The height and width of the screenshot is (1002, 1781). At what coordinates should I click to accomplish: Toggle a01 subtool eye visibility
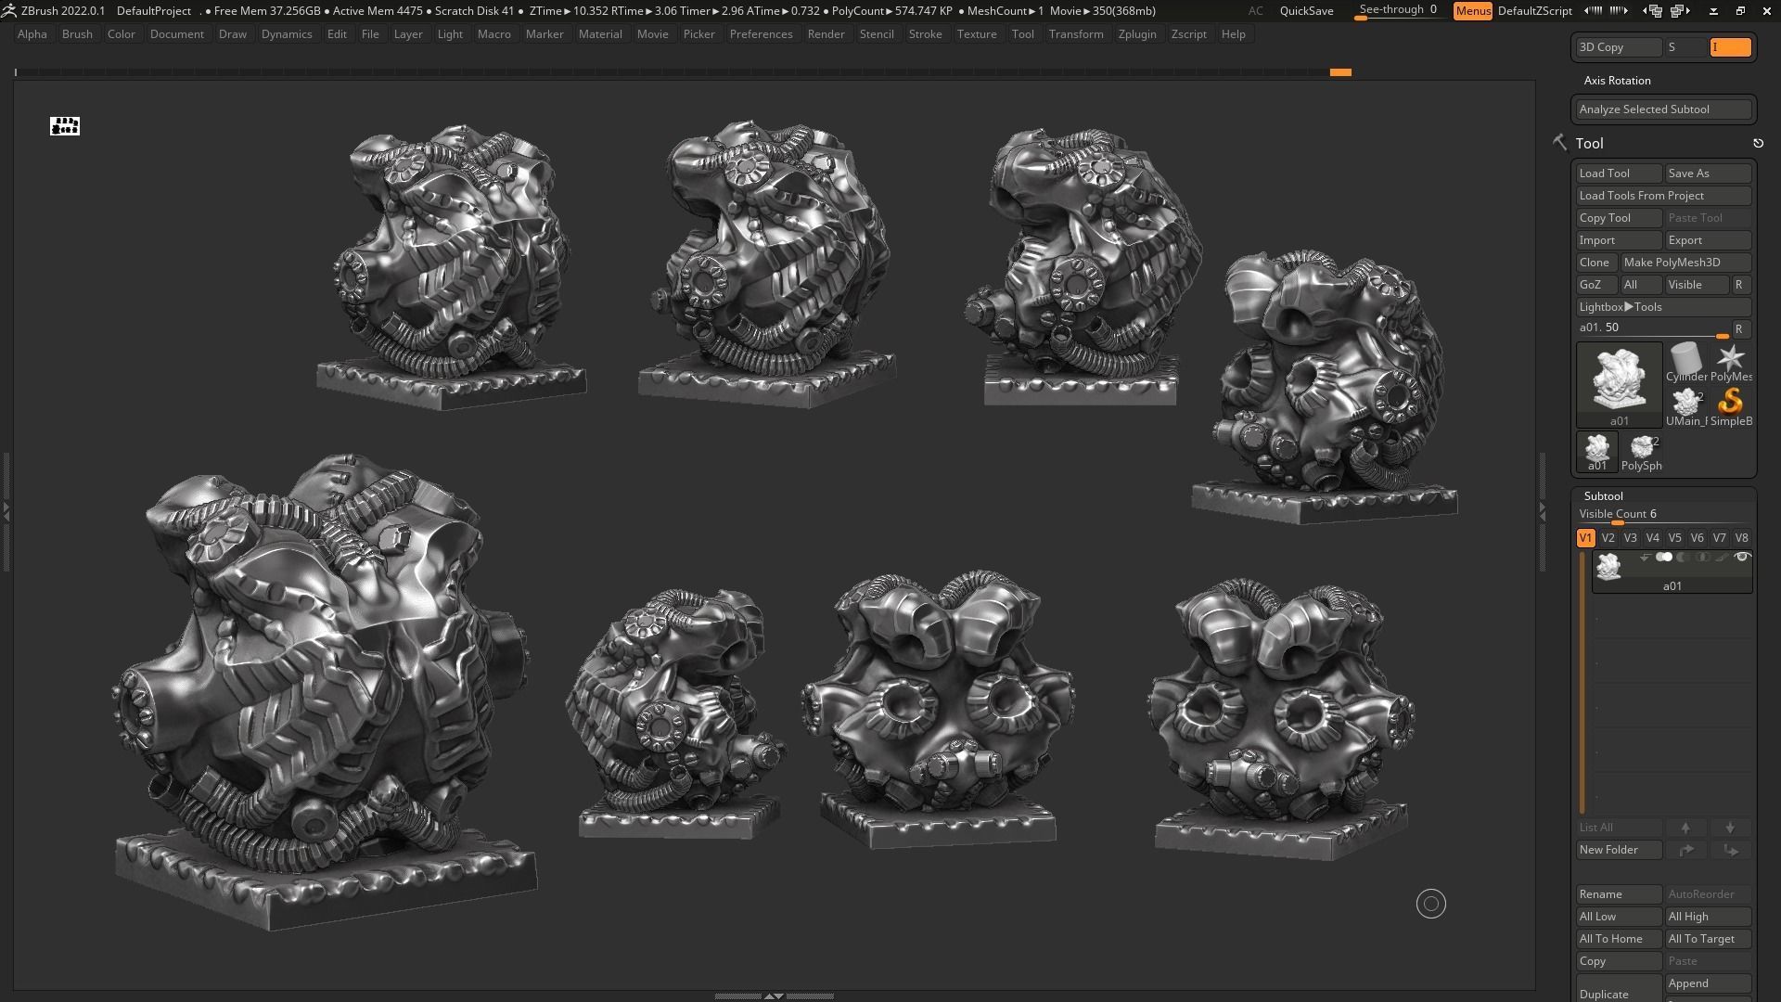tap(1741, 558)
